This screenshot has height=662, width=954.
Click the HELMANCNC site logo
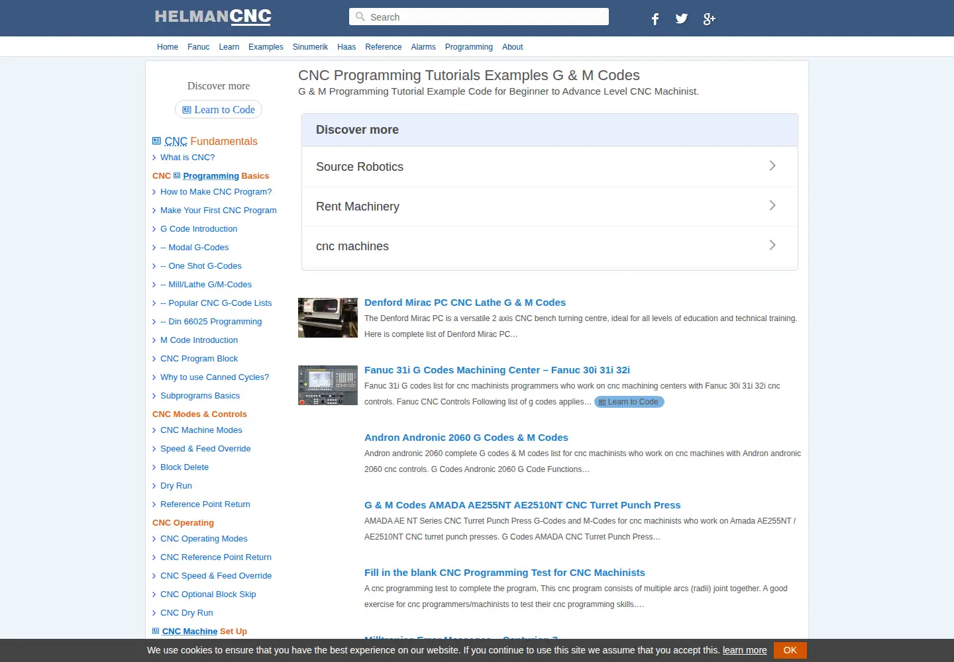(x=213, y=17)
